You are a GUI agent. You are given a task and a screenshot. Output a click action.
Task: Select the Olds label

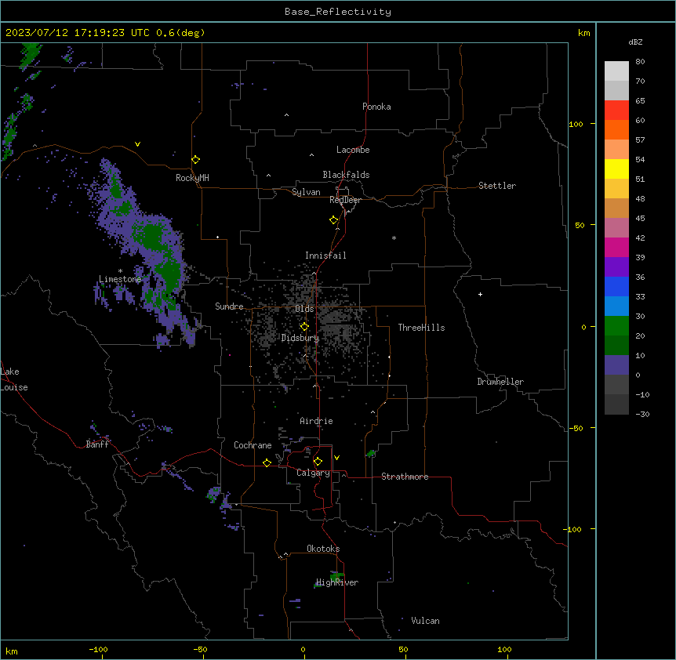click(x=304, y=309)
